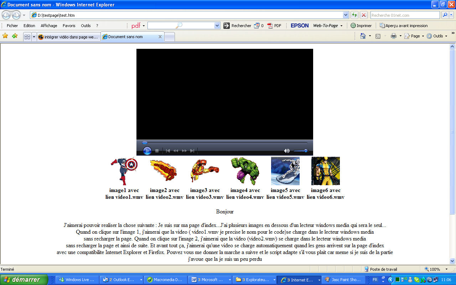Open the Outils command bar menu with gear

pyautogui.click(x=437, y=36)
